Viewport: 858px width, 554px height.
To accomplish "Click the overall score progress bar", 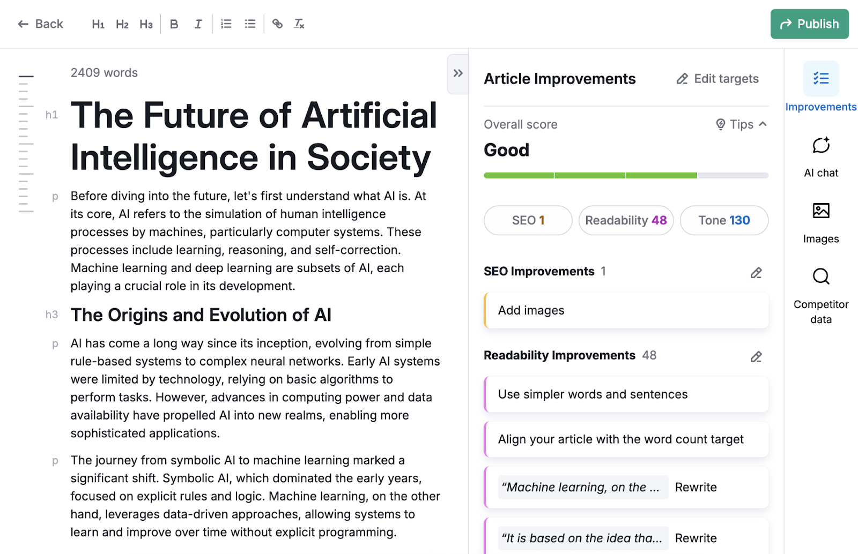I will coord(625,175).
